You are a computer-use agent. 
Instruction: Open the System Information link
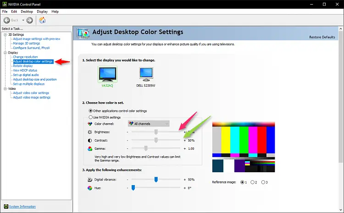click(22, 207)
